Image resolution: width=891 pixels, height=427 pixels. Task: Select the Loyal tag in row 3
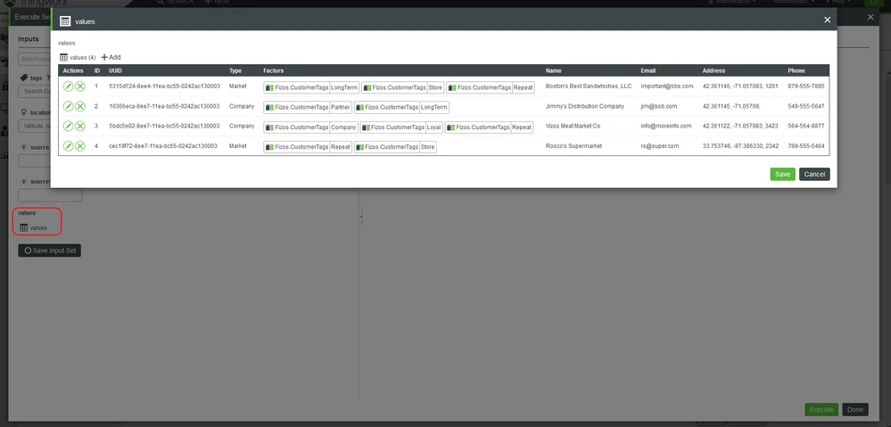point(401,127)
